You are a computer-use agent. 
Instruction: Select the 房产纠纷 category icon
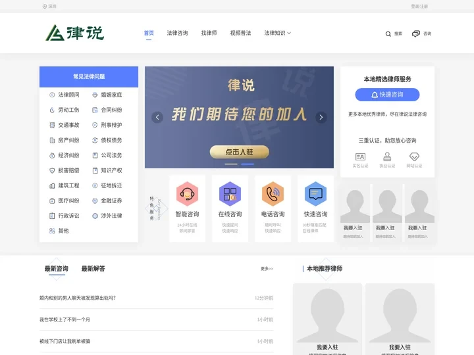(52, 140)
